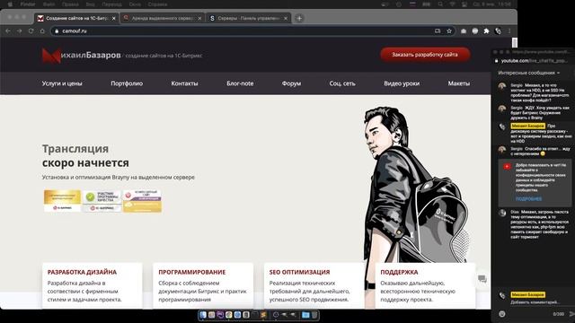The width and height of the screenshot is (575, 323).
Task: Switch to Серверы - Панель управления tab
Action: click(248, 18)
